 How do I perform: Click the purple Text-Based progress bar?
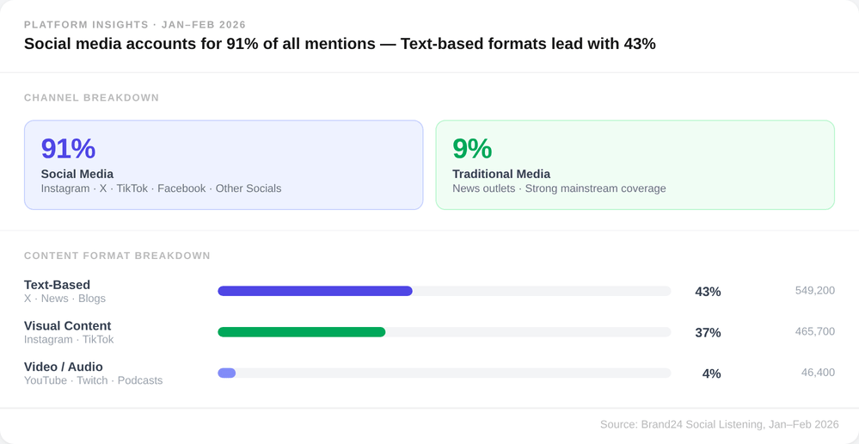(x=315, y=292)
